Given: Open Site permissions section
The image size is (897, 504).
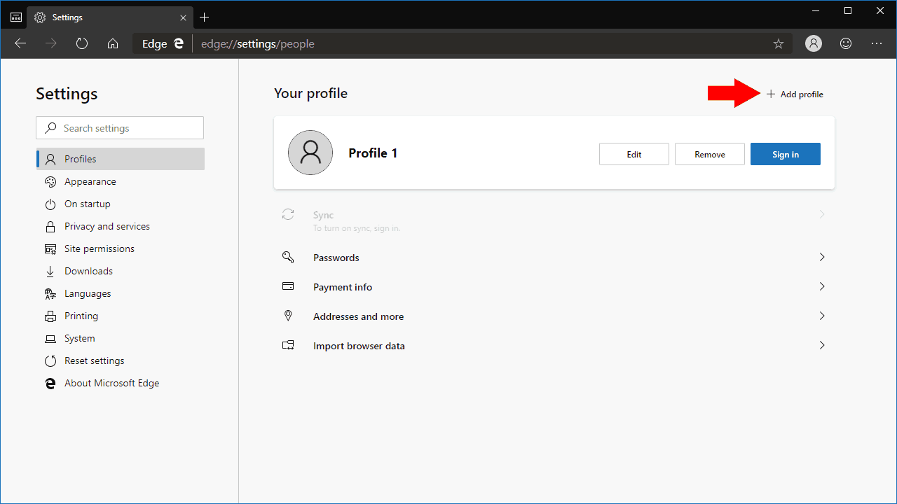Looking at the screenshot, I should tap(121, 248).
